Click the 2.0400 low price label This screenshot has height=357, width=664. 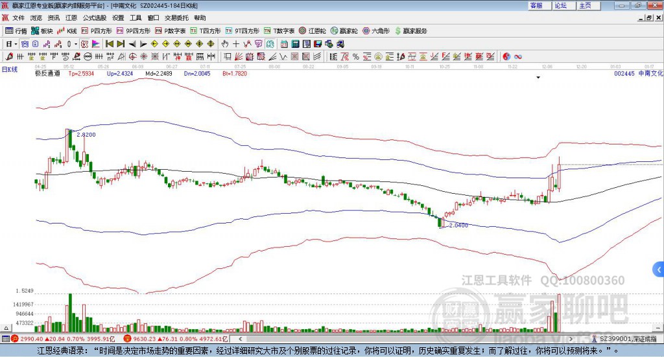pos(458,225)
